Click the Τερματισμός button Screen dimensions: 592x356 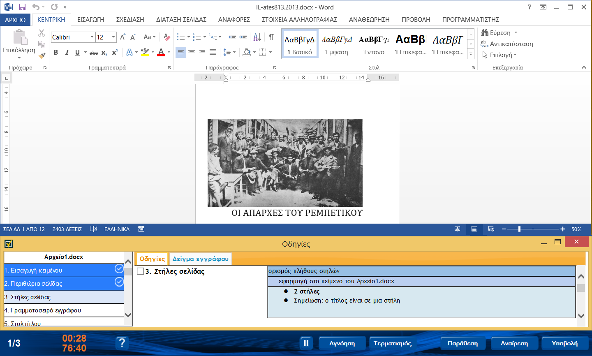[x=393, y=343]
